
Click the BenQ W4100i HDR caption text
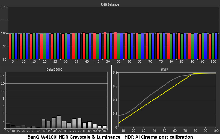pyautogui.click(x=110, y=137)
